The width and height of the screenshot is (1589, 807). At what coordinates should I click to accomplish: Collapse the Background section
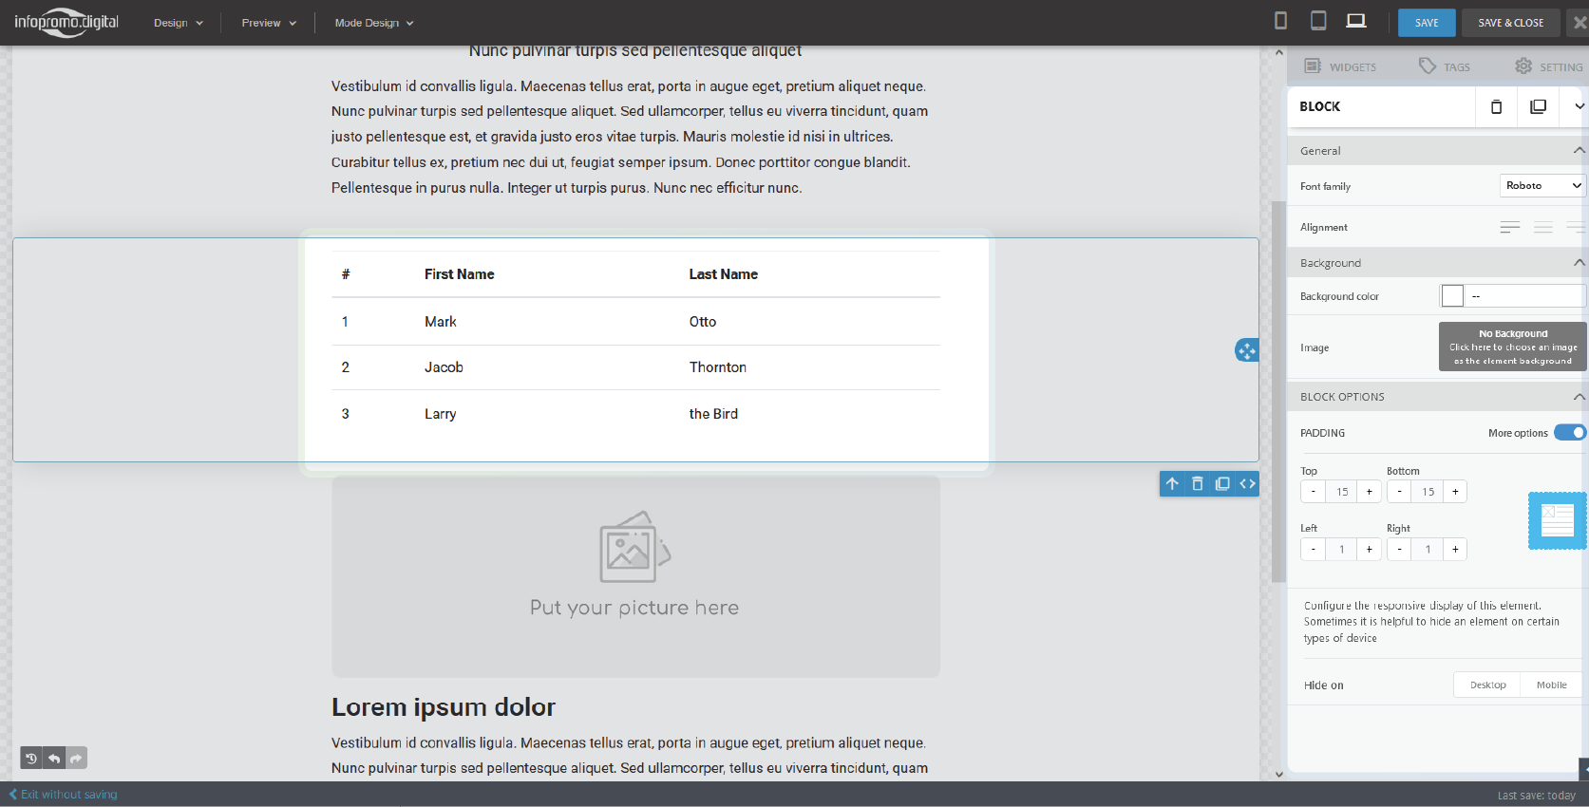1579,262
